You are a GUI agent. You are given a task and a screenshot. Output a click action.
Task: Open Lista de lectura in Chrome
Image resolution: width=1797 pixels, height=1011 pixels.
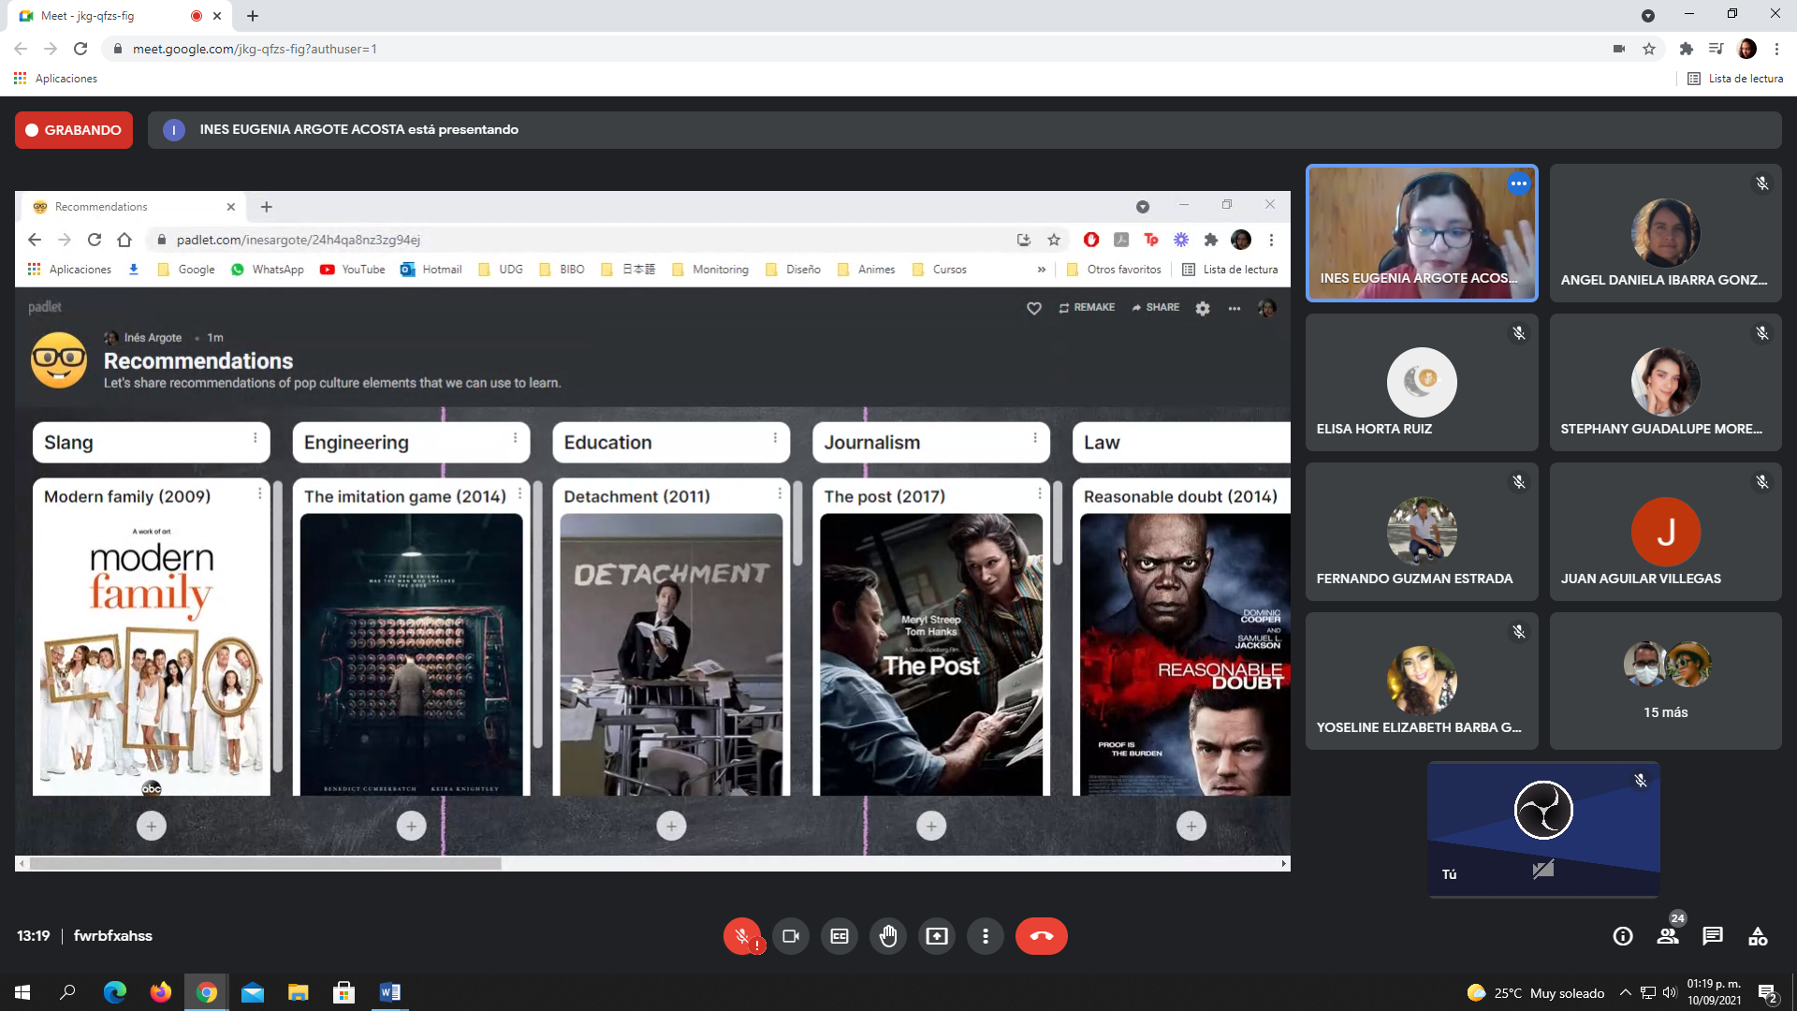[x=1735, y=79]
